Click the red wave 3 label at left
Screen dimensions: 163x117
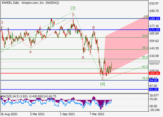(2, 23)
